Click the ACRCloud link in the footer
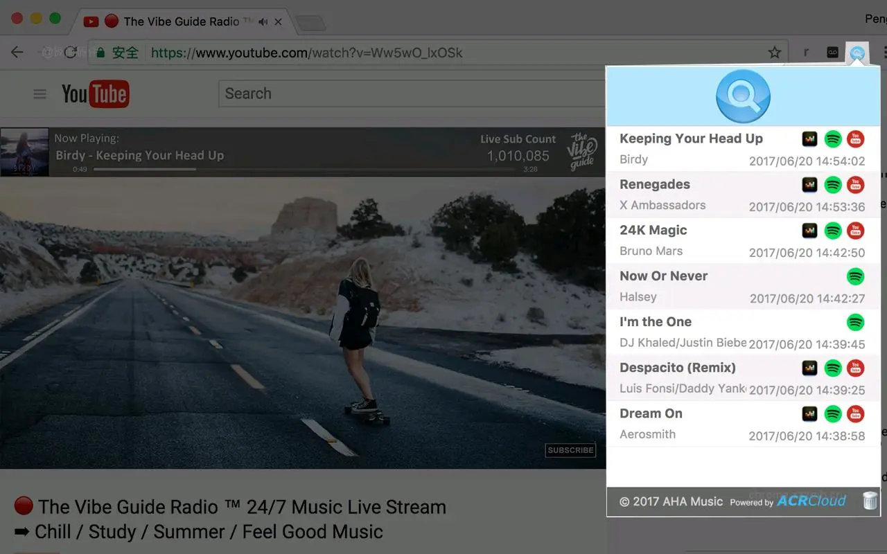Screen dimensions: 887x554 [811, 501]
